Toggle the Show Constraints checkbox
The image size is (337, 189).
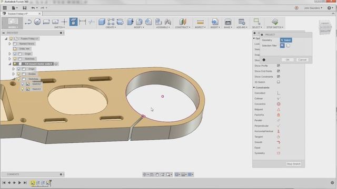279,77
